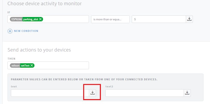The width and height of the screenshot is (210, 104).
Task: Click the device-value icon beside the 5 field
Action: point(189,19)
